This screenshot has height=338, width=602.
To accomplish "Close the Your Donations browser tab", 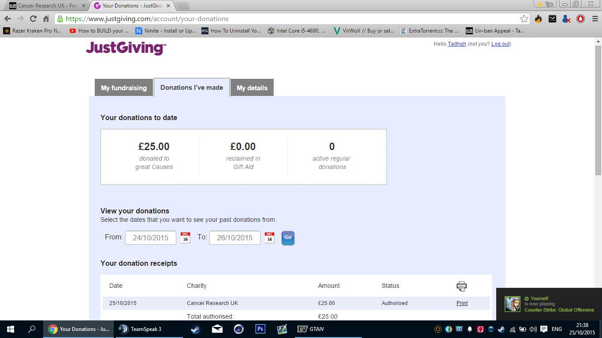I will [168, 6].
